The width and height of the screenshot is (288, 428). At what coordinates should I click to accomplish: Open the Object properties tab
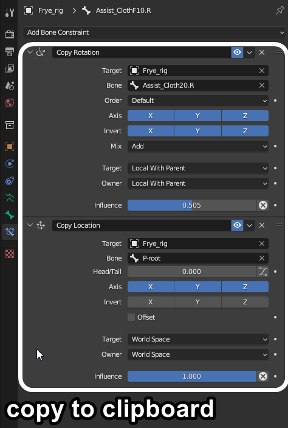pos(10,147)
